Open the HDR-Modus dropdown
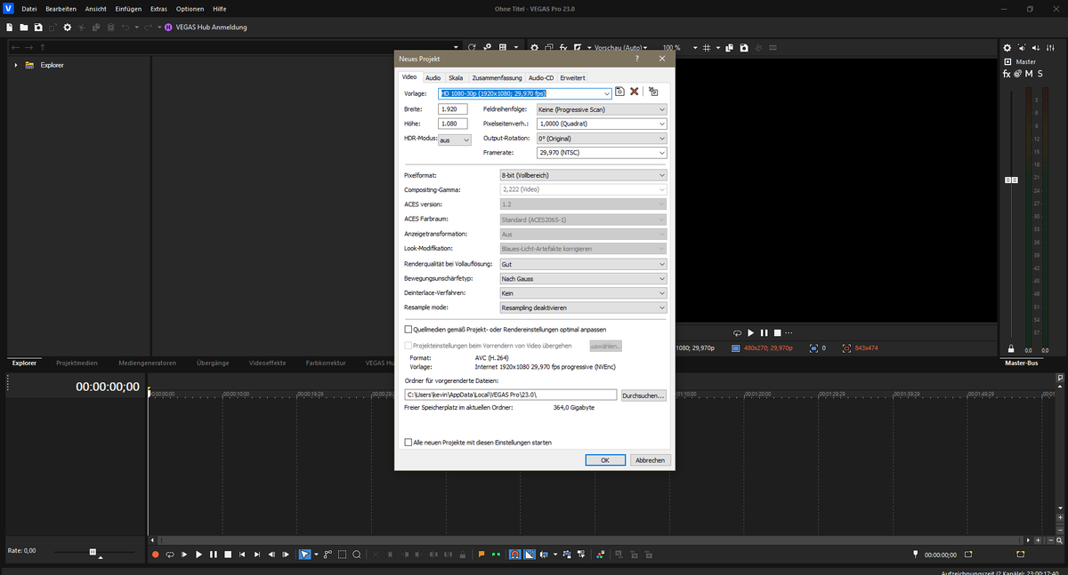Viewport: 1068px width, 575px height. click(454, 140)
